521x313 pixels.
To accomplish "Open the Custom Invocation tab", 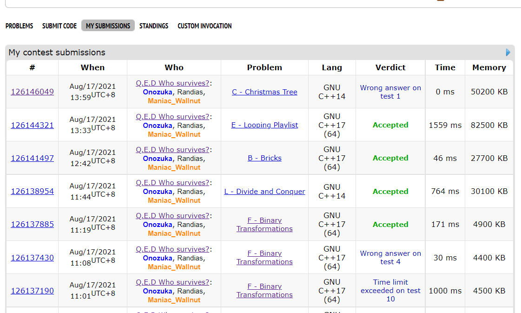I will [204, 26].
